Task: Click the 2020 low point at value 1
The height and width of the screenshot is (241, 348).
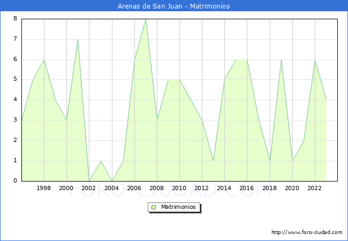Action: click(x=292, y=161)
